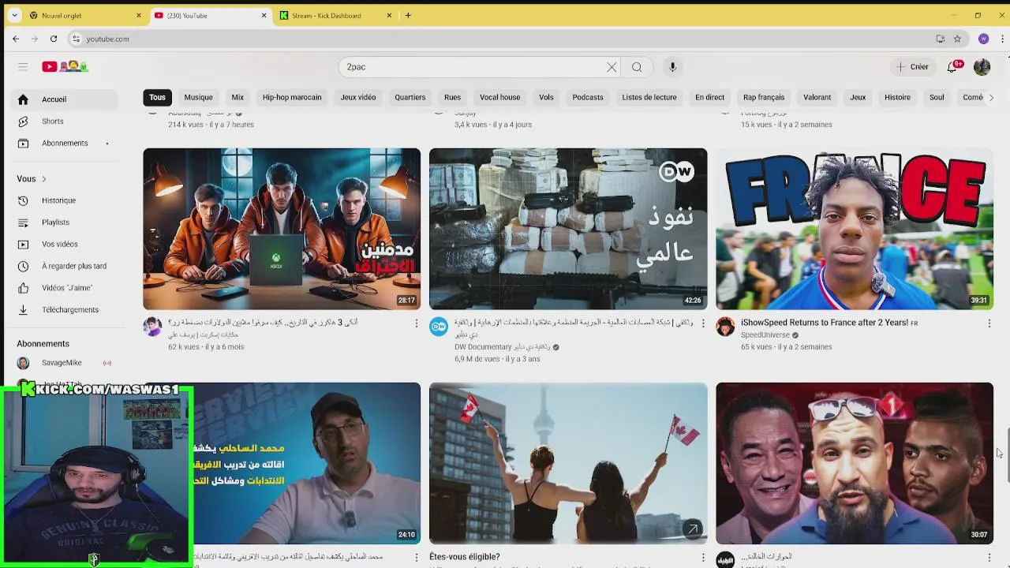Close the Stream - Kick Dashboard tab
Viewport: 1010px width, 568px height.
pyautogui.click(x=389, y=15)
